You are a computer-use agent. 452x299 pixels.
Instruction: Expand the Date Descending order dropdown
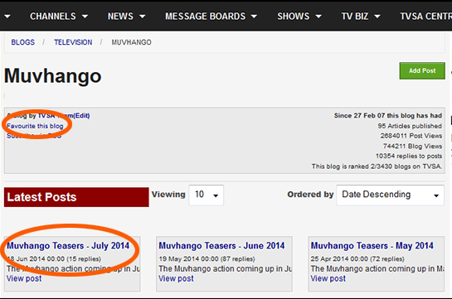point(390,195)
